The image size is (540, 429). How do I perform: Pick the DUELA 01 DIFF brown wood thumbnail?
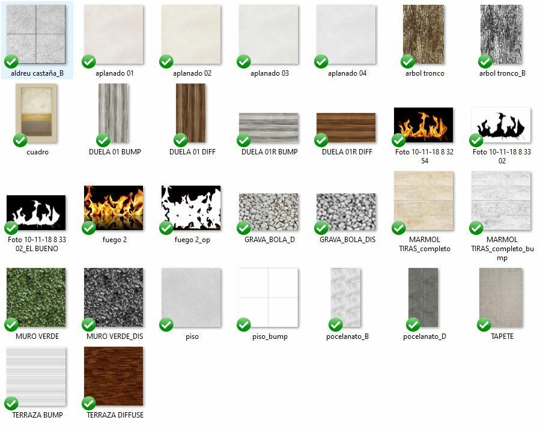pos(191,113)
